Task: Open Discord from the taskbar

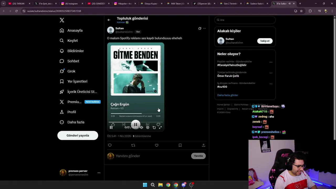Action: coord(183,185)
